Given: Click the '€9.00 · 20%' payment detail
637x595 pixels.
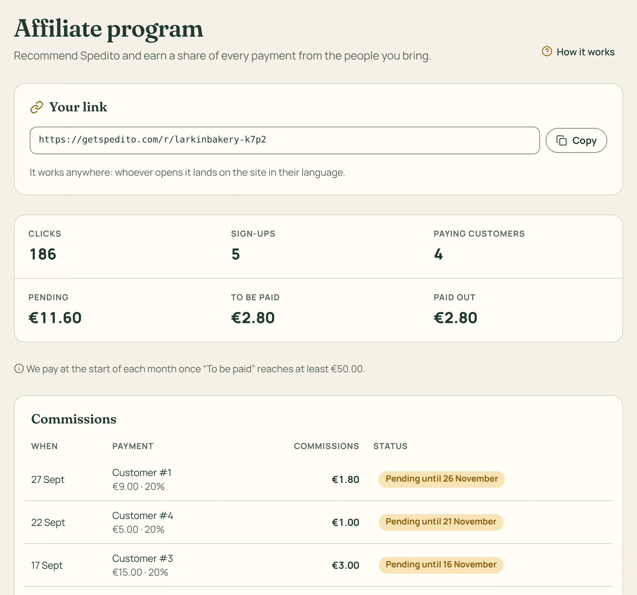Looking at the screenshot, I should [x=138, y=486].
